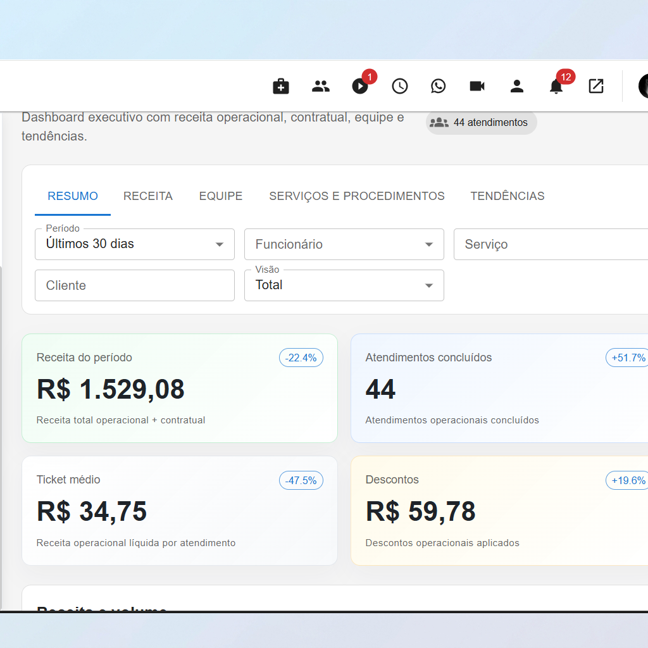
Task: Click the 44 atendimentos chip
Action: (481, 122)
